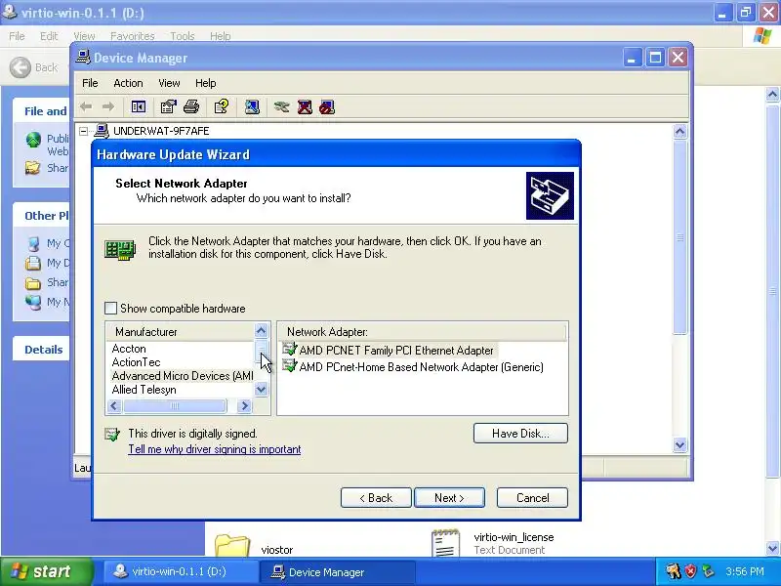Viewport: 781px width, 586px height.
Task: Click the manufacturer horizontal scrollbar thumb
Action: (x=175, y=405)
